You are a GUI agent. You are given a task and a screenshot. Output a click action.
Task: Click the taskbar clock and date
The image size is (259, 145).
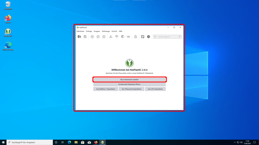click(247, 142)
